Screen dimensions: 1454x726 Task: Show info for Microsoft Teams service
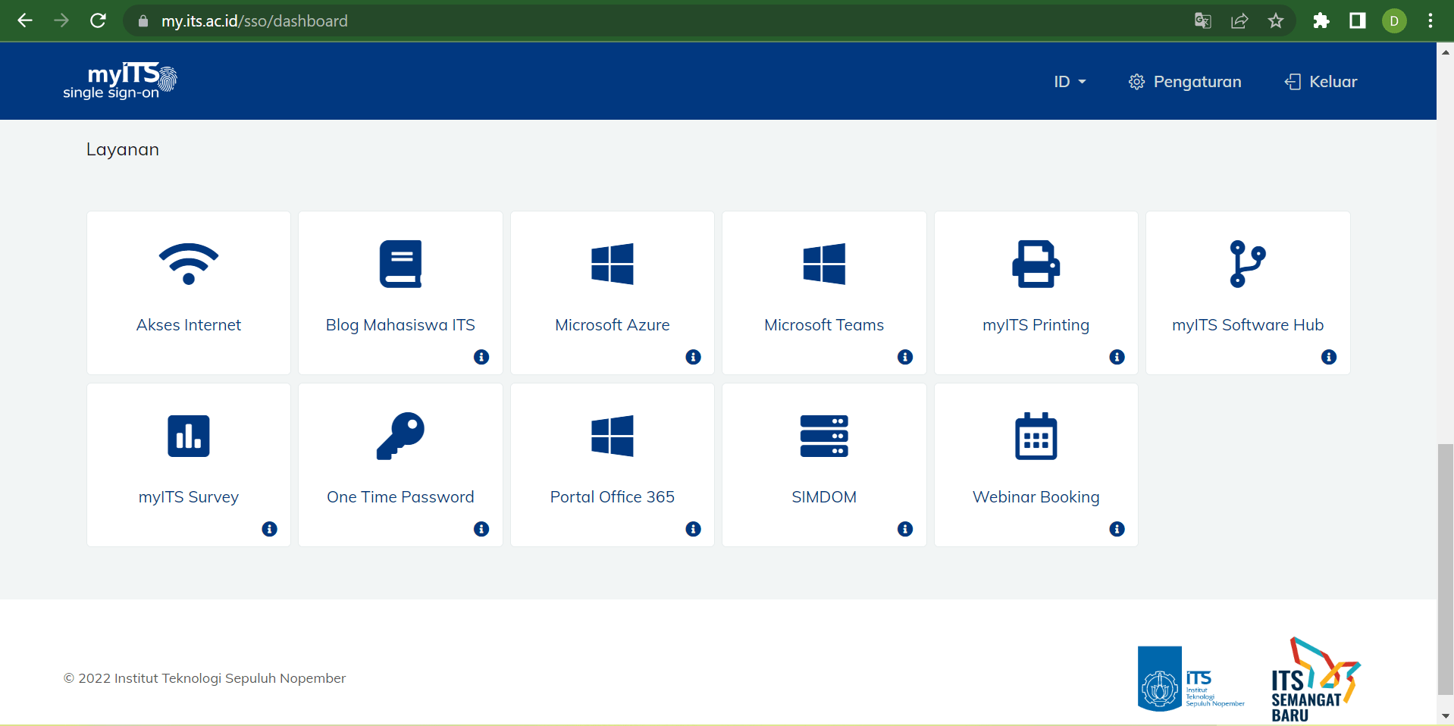904,357
